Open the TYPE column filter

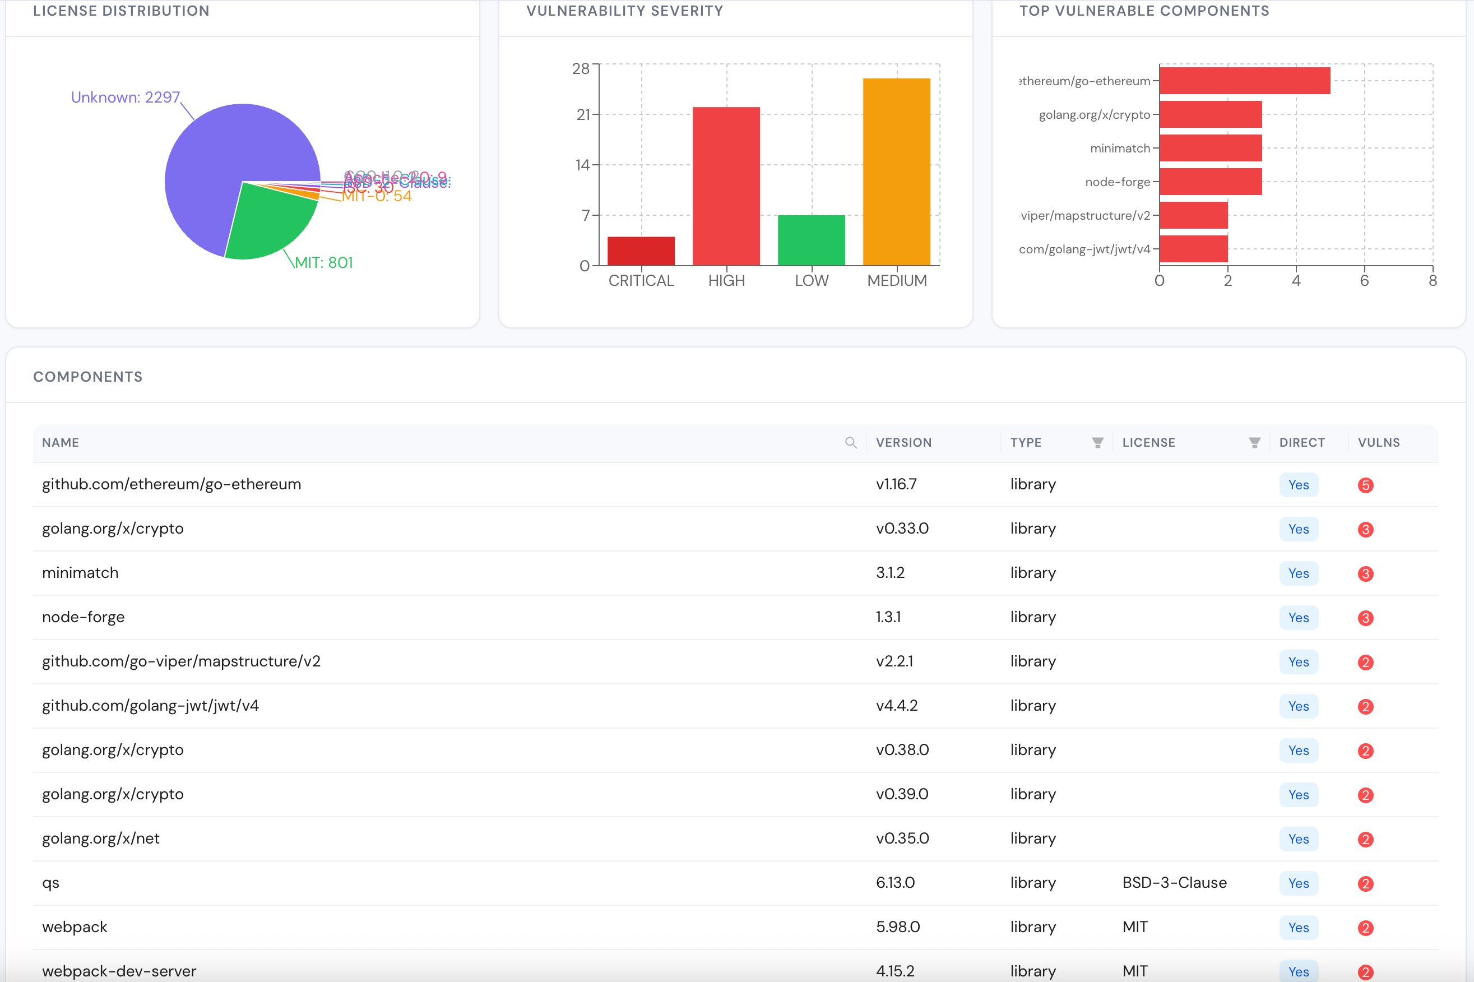pyautogui.click(x=1097, y=443)
